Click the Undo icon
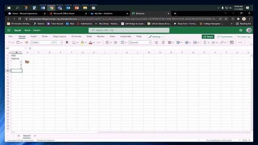 pyautogui.click(x=9, y=42)
